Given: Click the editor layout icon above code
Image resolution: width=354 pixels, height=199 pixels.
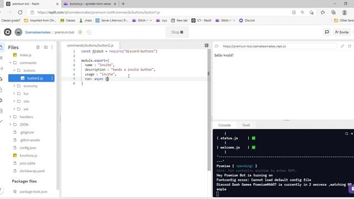Looking at the screenshot, I should pos(206,45).
